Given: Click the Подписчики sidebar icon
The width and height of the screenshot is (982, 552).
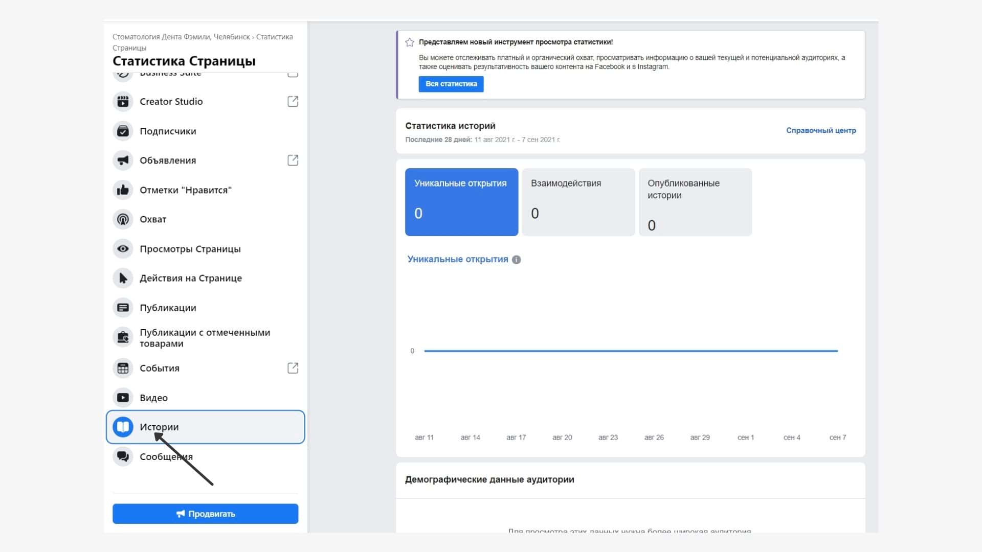Looking at the screenshot, I should tap(122, 130).
